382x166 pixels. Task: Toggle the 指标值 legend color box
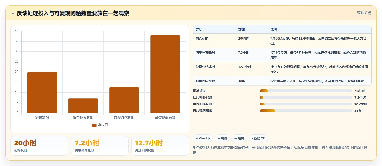[x=94, y=125]
